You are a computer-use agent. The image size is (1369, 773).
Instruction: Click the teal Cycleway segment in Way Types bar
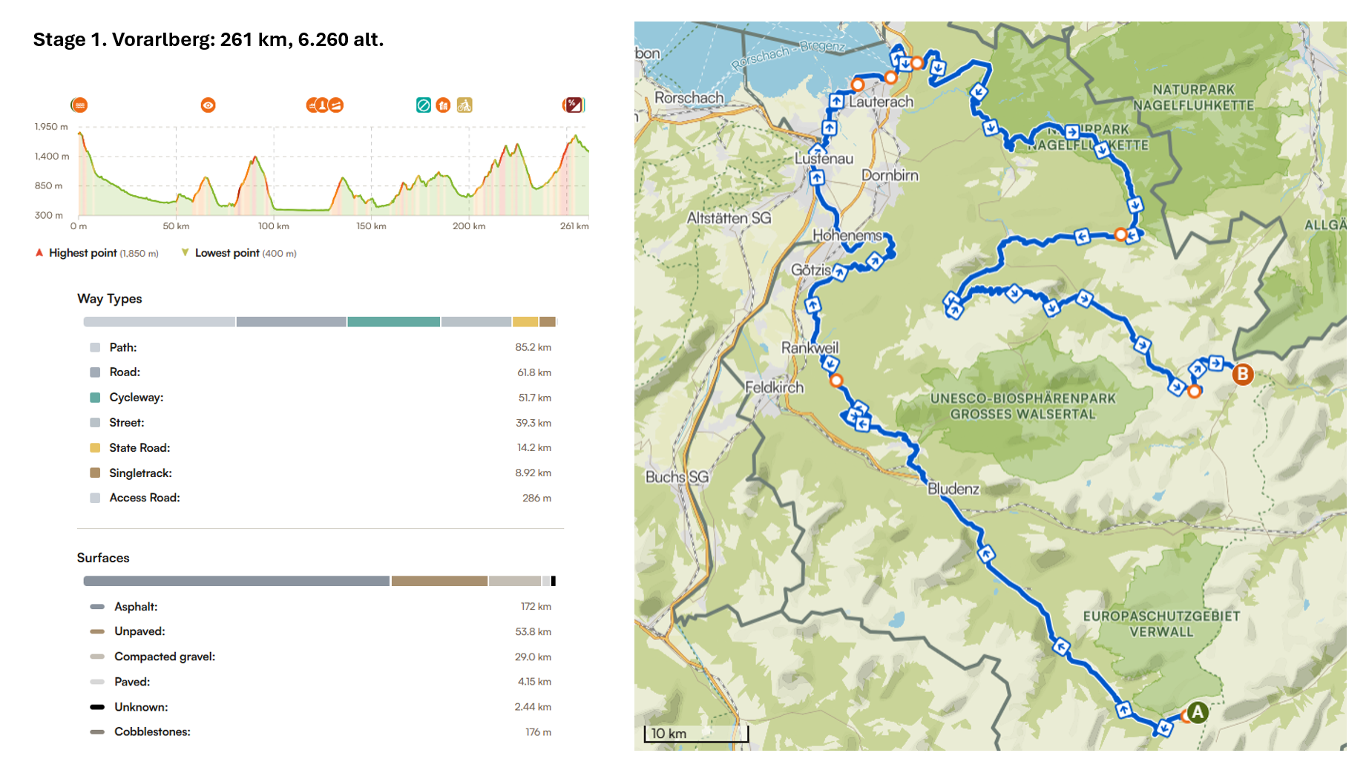tap(393, 322)
